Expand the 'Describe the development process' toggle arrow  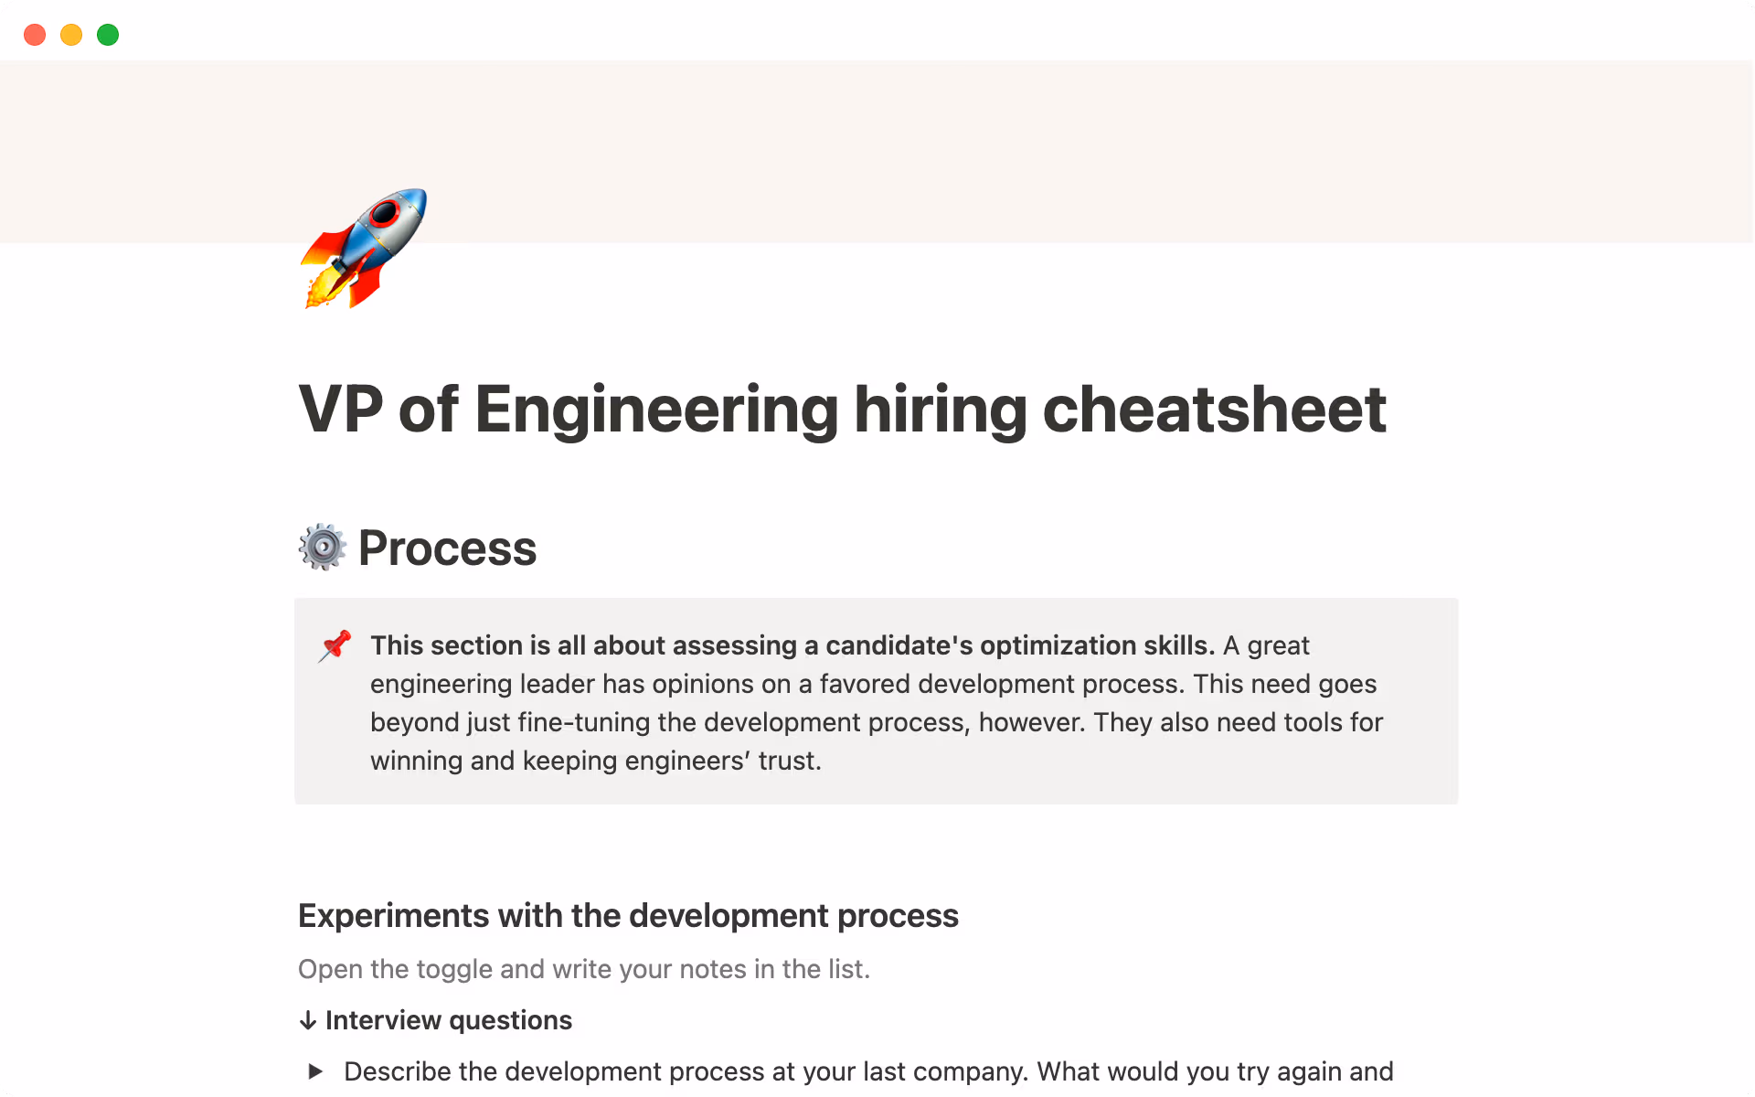coord(315,1071)
